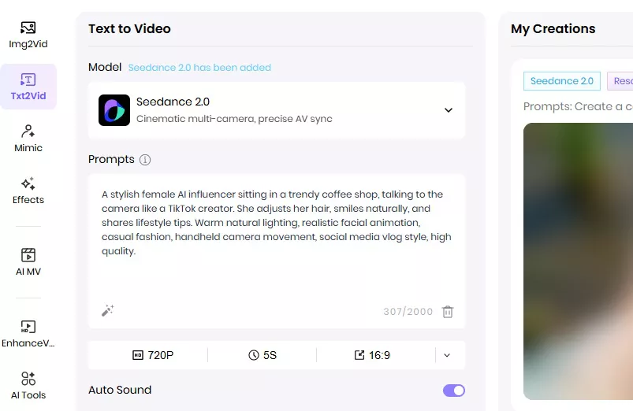Image resolution: width=633 pixels, height=411 pixels.
Task: Click the 720P resolution setting
Action: [153, 355]
